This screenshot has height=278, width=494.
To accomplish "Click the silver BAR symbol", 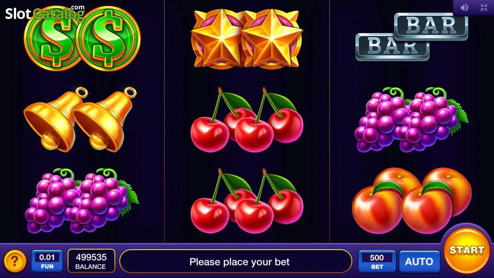I will point(412,37).
